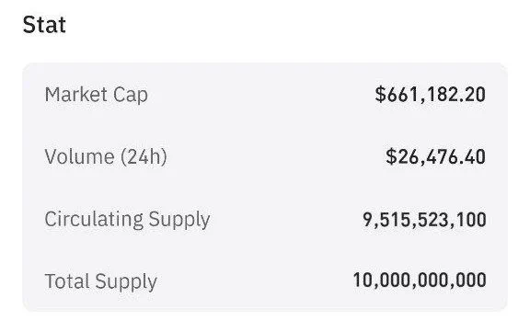Click the word Supply in Total Supply
Image resolution: width=530 pixels, height=332 pixels.
[126, 282]
